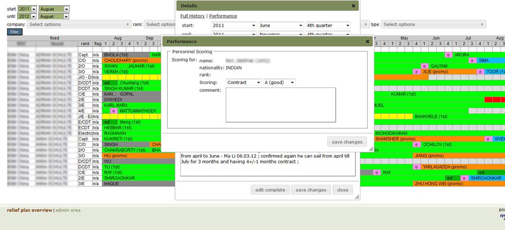The height and width of the screenshot is (230, 505).
Task: Select the SINGH KUMAR (1st) bar
Action: (131, 89)
